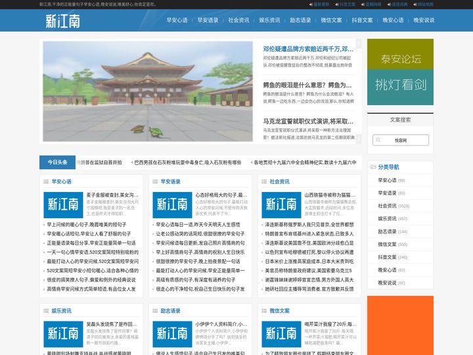Open 娱乐资讯 in the main navigation bar
Screen dimensions: 473x355
(270, 20)
